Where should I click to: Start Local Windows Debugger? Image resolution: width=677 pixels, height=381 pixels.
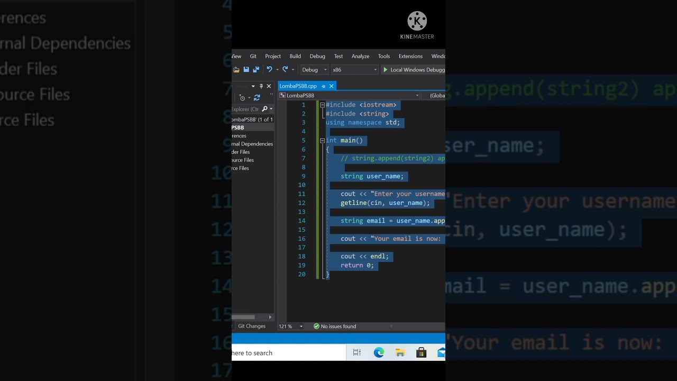click(x=414, y=70)
